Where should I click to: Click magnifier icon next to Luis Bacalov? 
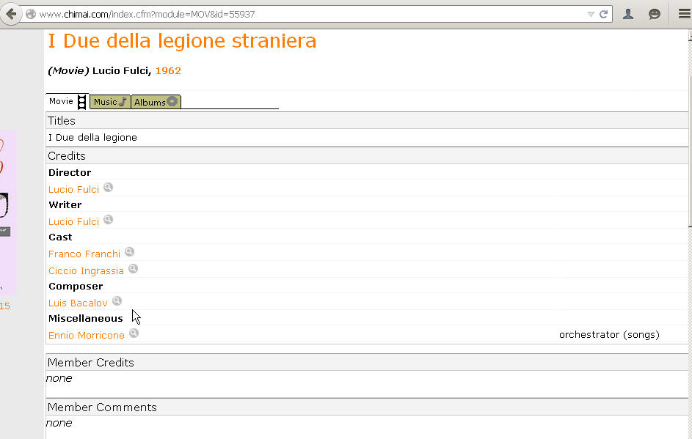coord(117,301)
